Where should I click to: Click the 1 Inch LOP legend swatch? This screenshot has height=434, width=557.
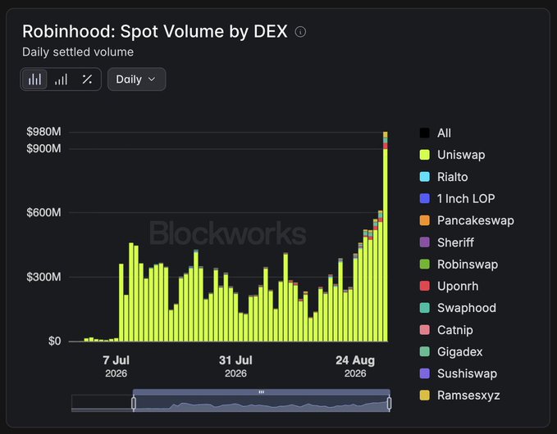coord(424,198)
